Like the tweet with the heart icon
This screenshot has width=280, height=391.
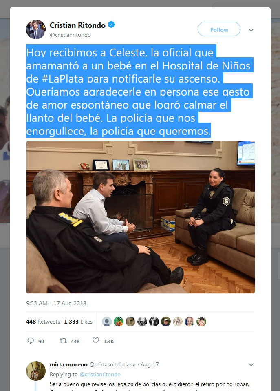(x=96, y=340)
